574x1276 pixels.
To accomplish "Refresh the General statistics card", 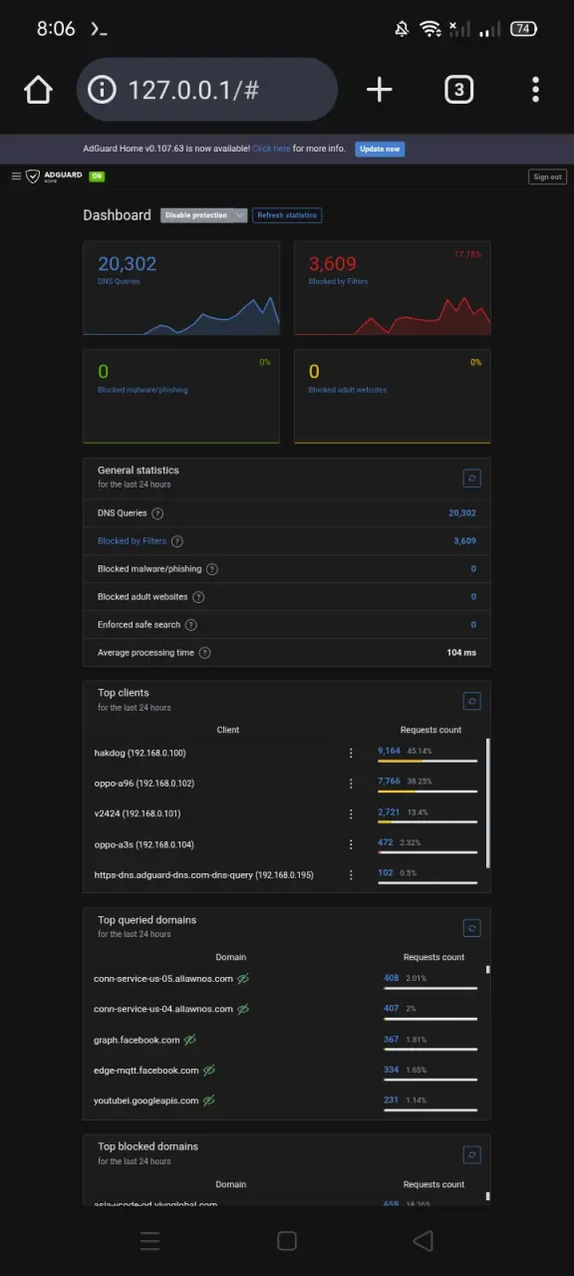I will (472, 478).
